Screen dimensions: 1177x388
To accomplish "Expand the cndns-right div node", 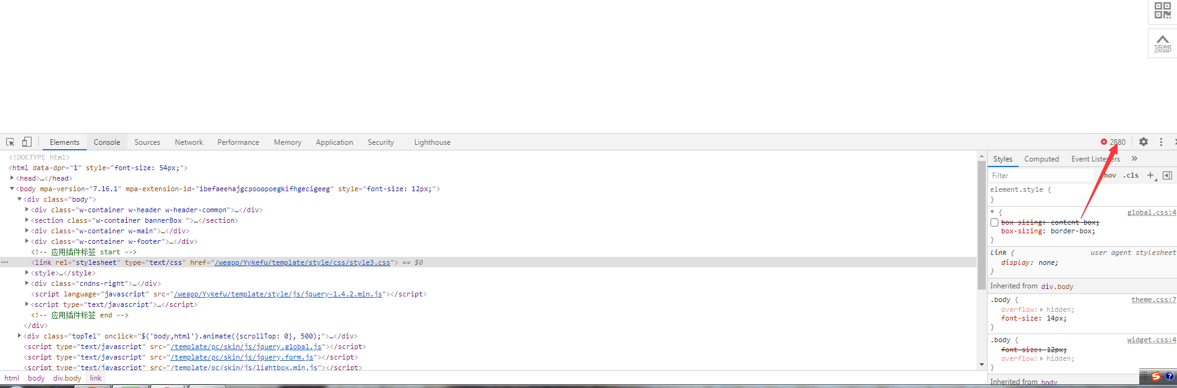I will pyautogui.click(x=27, y=283).
